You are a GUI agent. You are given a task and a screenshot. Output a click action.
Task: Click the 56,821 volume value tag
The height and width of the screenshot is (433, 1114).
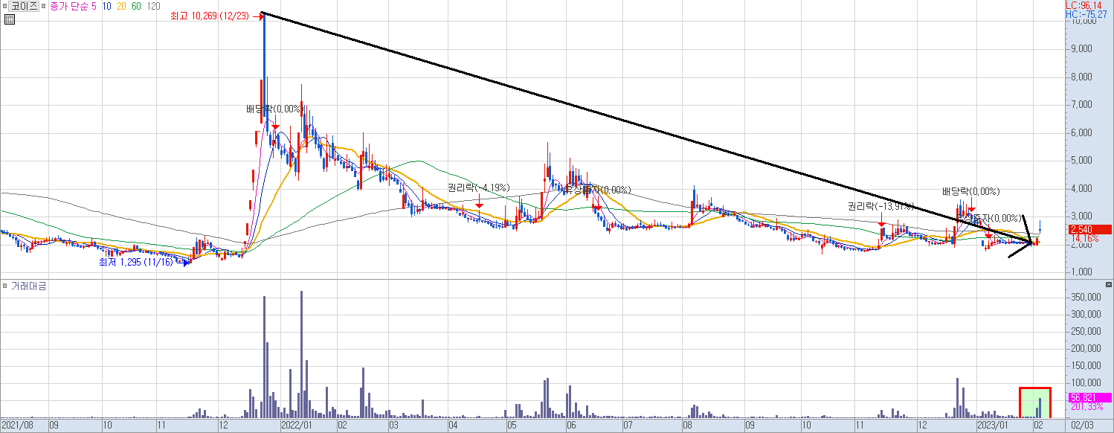click(1089, 397)
